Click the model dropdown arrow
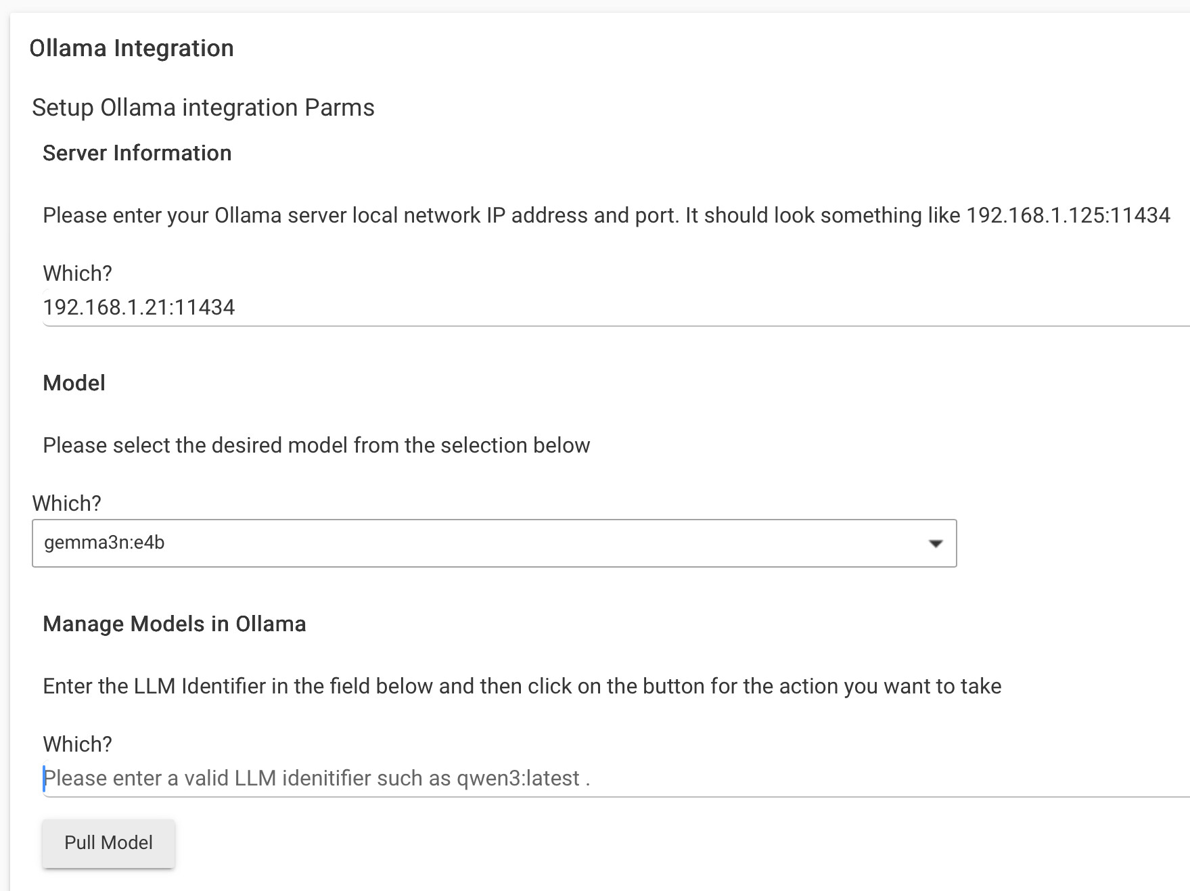The height and width of the screenshot is (891, 1190). [936, 543]
